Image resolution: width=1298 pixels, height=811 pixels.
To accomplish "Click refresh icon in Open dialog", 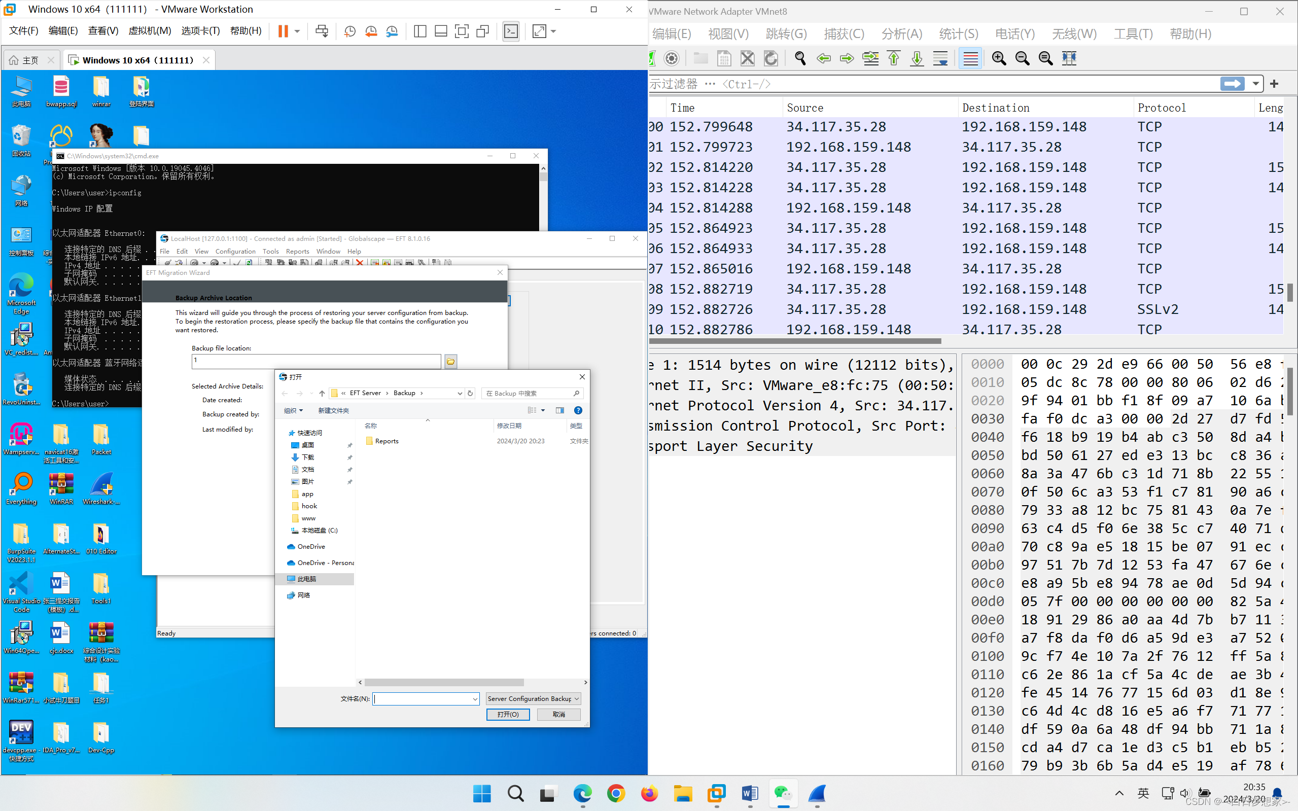I will click(470, 393).
